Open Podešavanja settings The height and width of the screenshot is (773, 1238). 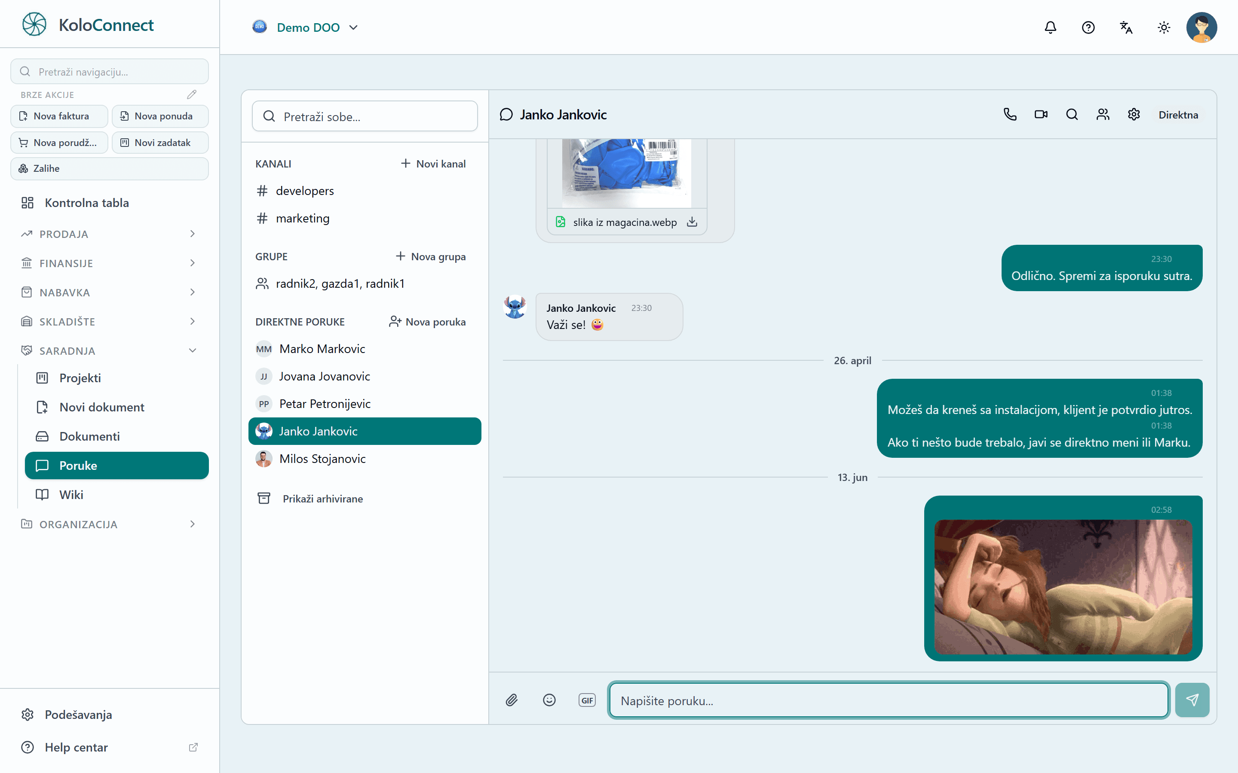[110, 715]
